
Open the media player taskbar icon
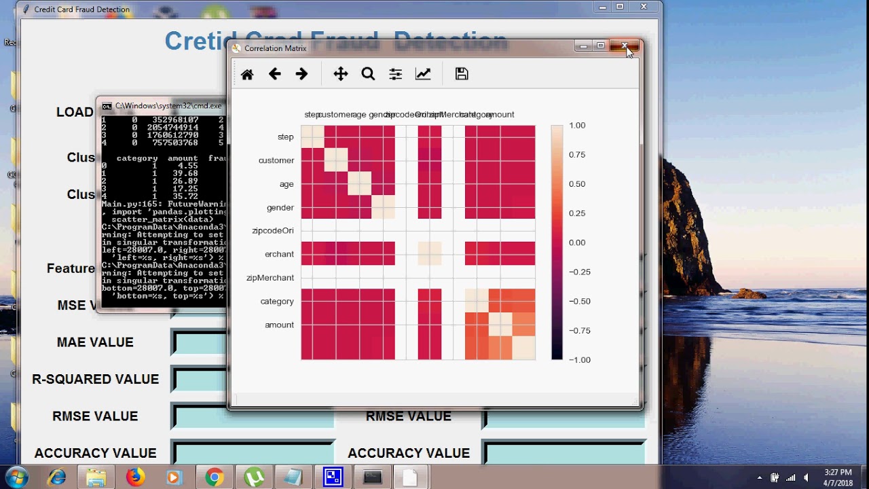(173, 477)
